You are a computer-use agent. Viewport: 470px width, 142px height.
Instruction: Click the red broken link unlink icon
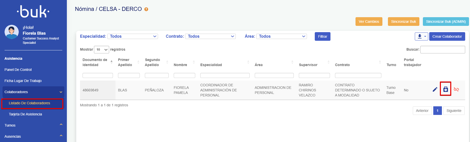(x=456, y=89)
